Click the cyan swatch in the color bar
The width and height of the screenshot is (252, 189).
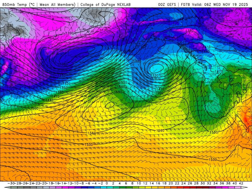104,187
